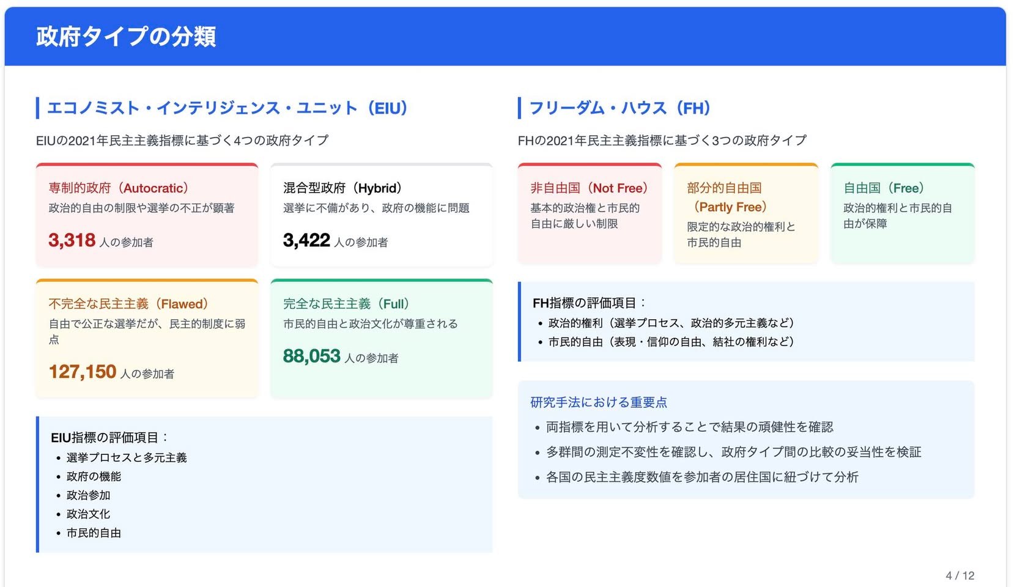Select the 部分的自由国 (Partly Free) card
1017x587 pixels.
(746, 213)
